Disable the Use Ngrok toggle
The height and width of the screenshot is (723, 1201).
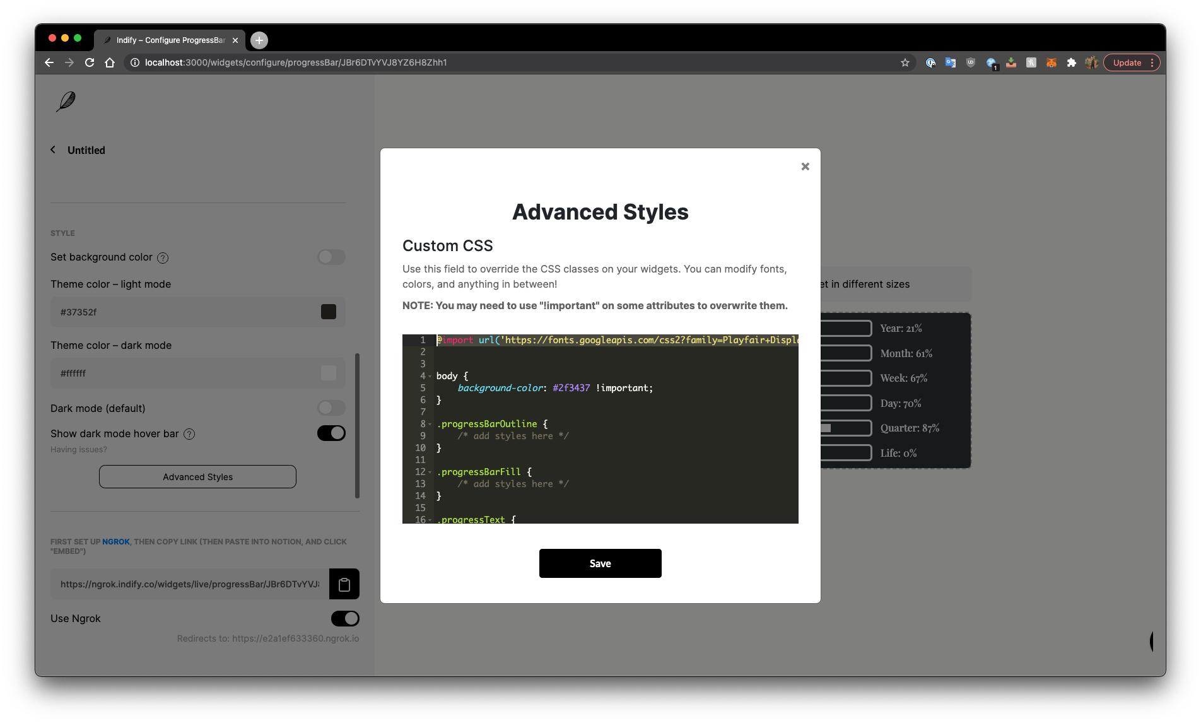(344, 618)
